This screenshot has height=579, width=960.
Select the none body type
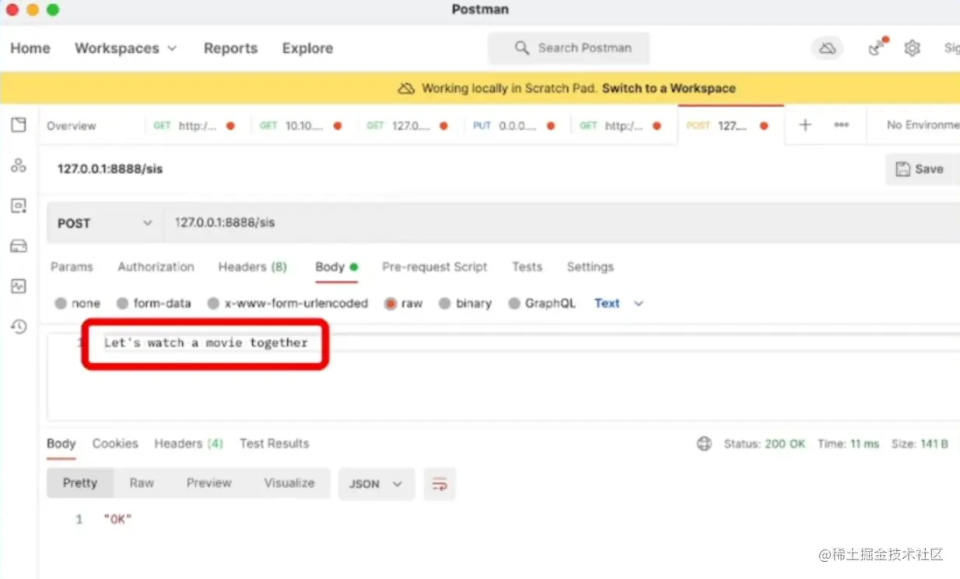pos(77,304)
